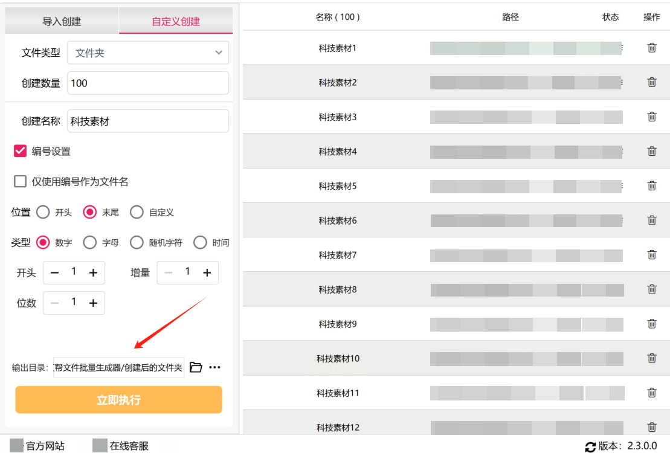Remove 科技素材10 using its trash icon
This screenshot has height=453, width=670.
[652, 358]
